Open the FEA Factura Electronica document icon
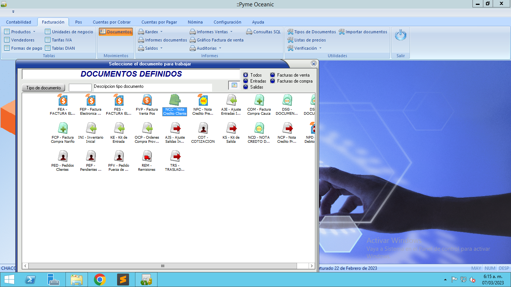The height and width of the screenshot is (287, 511). [x=62, y=101]
